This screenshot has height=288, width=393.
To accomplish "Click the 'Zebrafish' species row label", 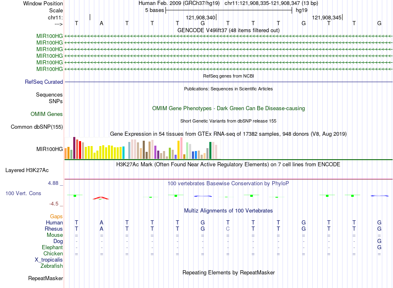I will 52,266.
